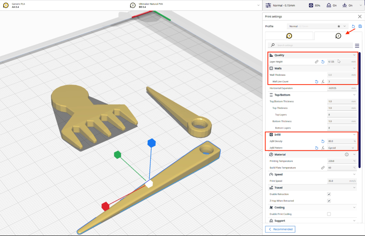The width and height of the screenshot is (365, 236).
Task: Collapse the Material section
Action: [x=354, y=154]
